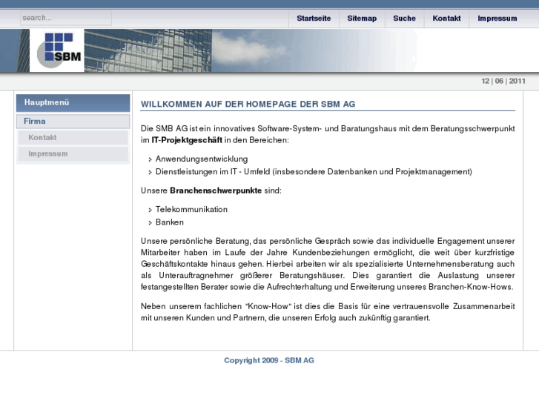
Task: Click the search input field
Action: pyautogui.click(x=66, y=18)
